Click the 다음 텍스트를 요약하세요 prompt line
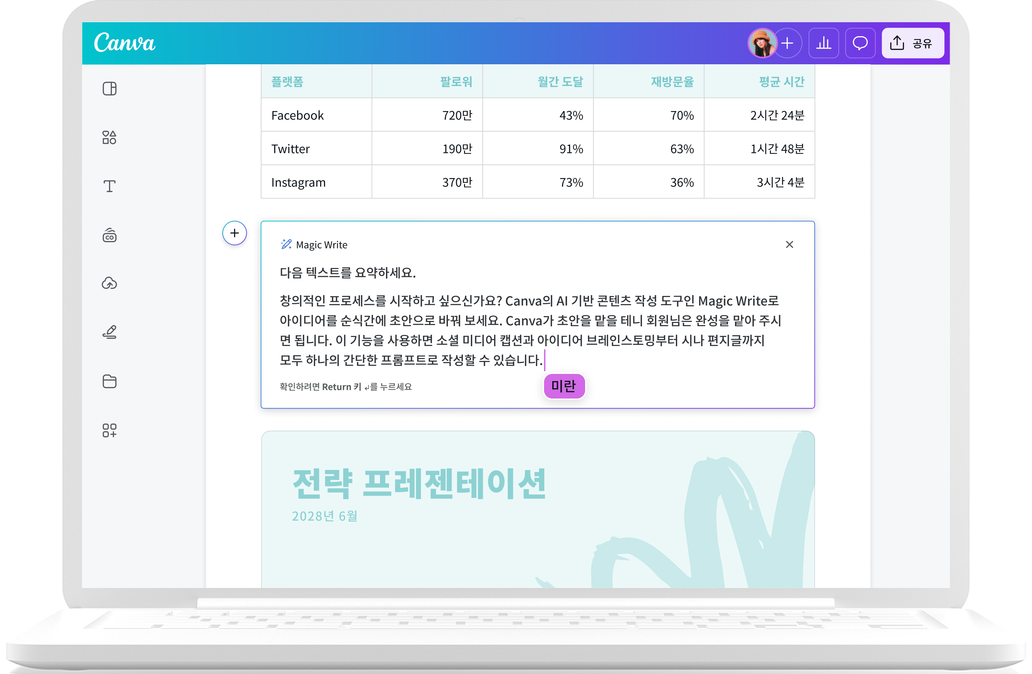 click(348, 272)
